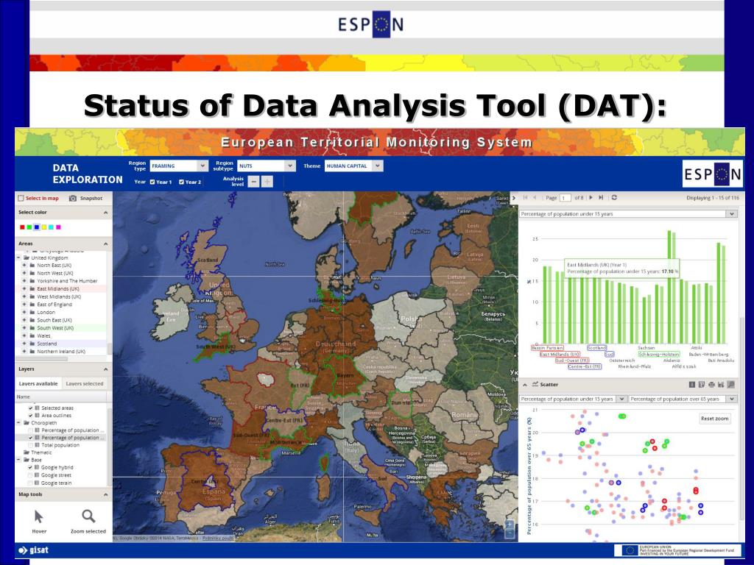This screenshot has height=565, width=754.
Task: Switch to the Layers selected tab
Action: click(x=85, y=383)
